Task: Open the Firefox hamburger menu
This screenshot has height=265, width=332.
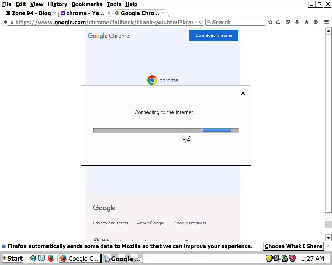Action: (327, 22)
